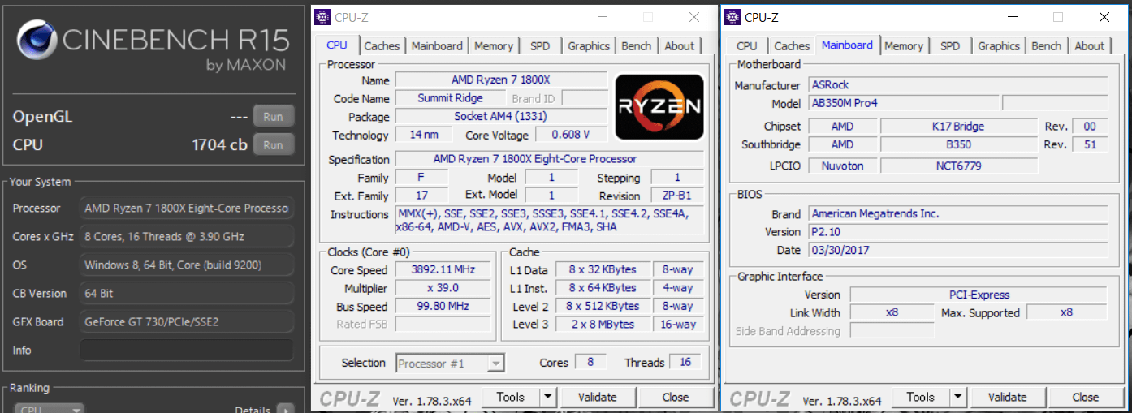Select CPU tab in left CPU-Z window
Image resolution: width=1132 pixels, height=413 pixels.
[x=337, y=45]
